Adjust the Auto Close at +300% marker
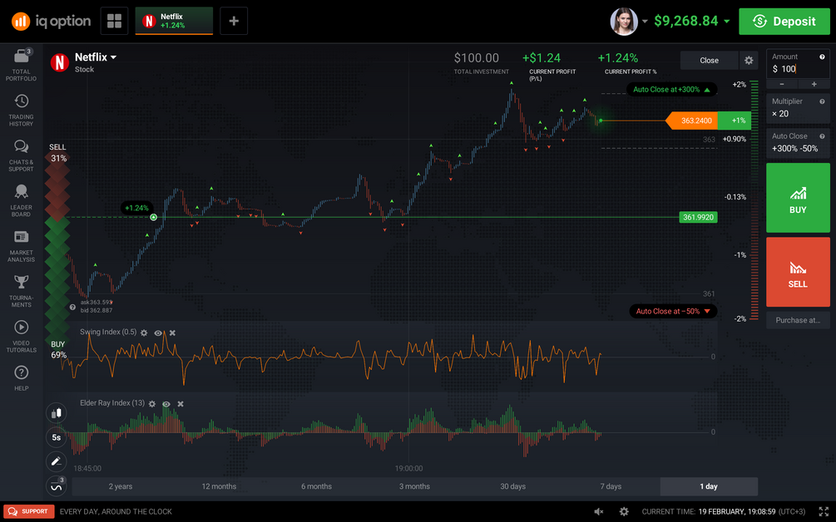Image resolution: width=836 pixels, height=522 pixels. point(671,90)
